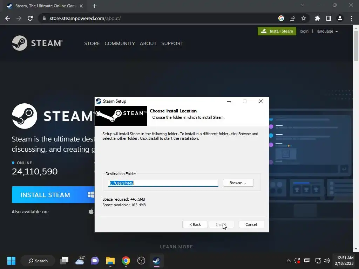Open the Chrome extensions puzzle icon
Image resolution: width=359 pixels, height=269 pixels.
(x=318, y=18)
